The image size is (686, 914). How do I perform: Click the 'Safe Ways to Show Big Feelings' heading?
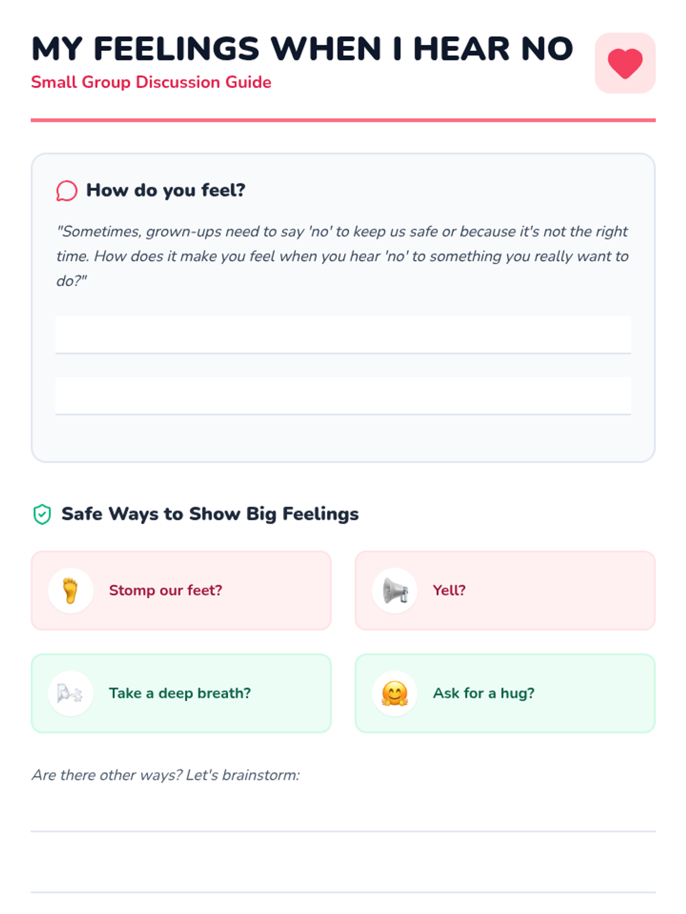click(x=210, y=514)
